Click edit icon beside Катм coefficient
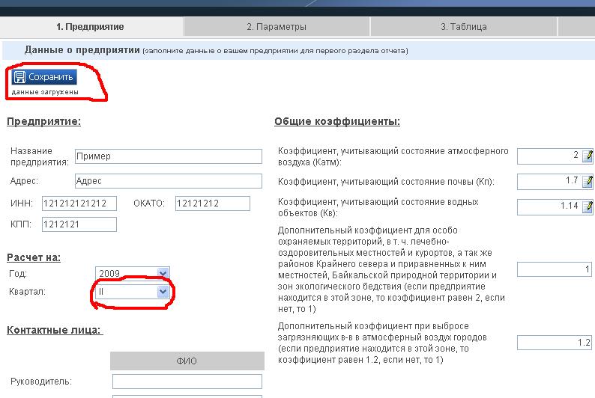595x398 pixels. [x=588, y=156]
